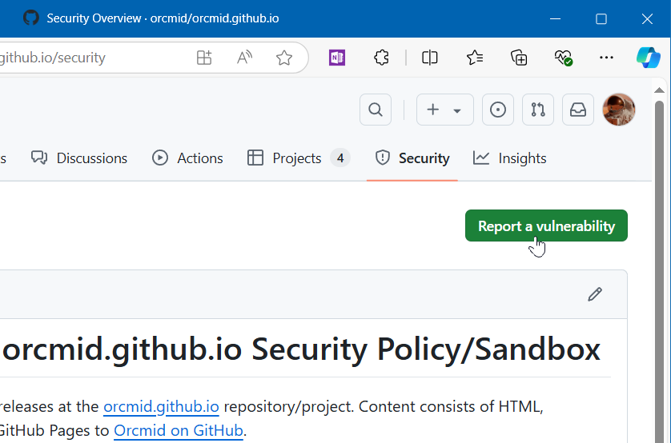Switch to the Insights tab
Screen dimensions: 671x443
510,158
